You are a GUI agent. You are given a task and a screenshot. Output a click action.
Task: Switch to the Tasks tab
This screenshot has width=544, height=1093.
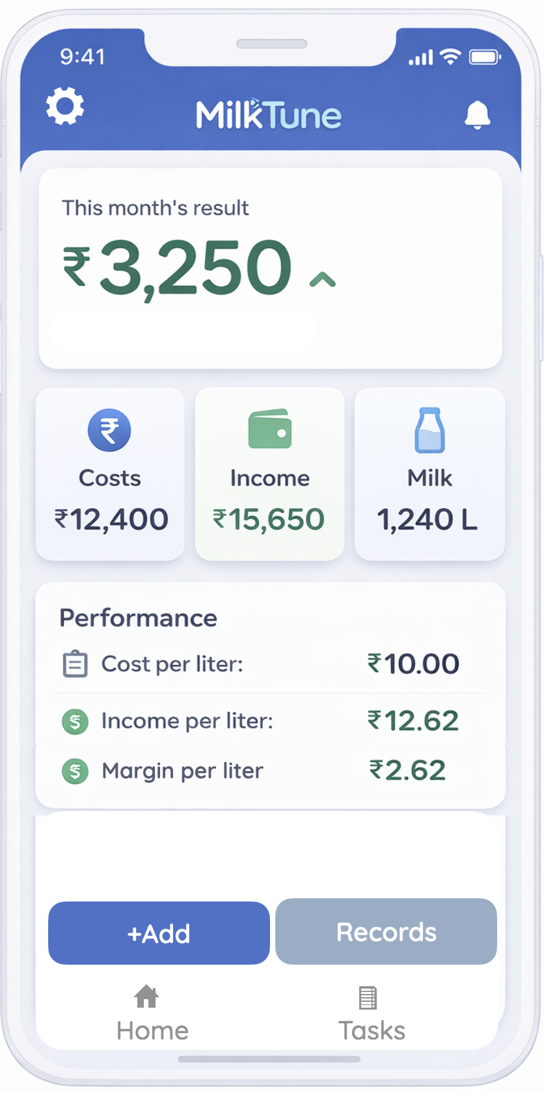(x=371, y=1013)
